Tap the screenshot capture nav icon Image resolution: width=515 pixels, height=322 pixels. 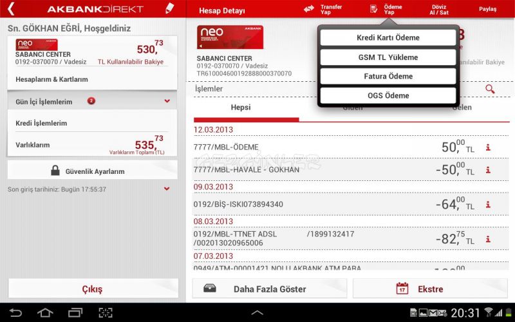(x=106, y=312)
